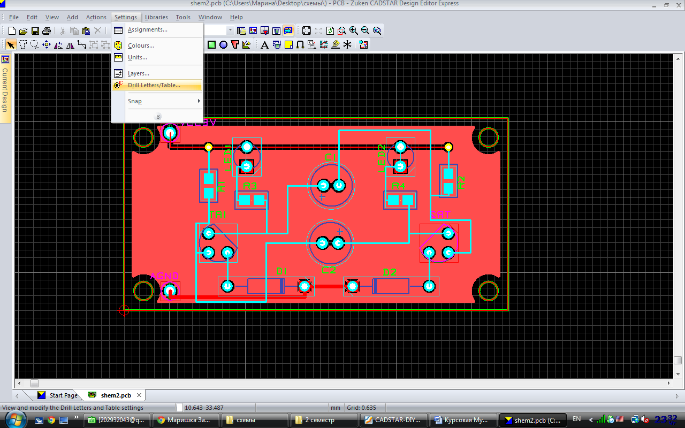The width and height of the screenshot is (685, 428).
Task: Choose Units... from Settings menu
Action: [157, 57]
